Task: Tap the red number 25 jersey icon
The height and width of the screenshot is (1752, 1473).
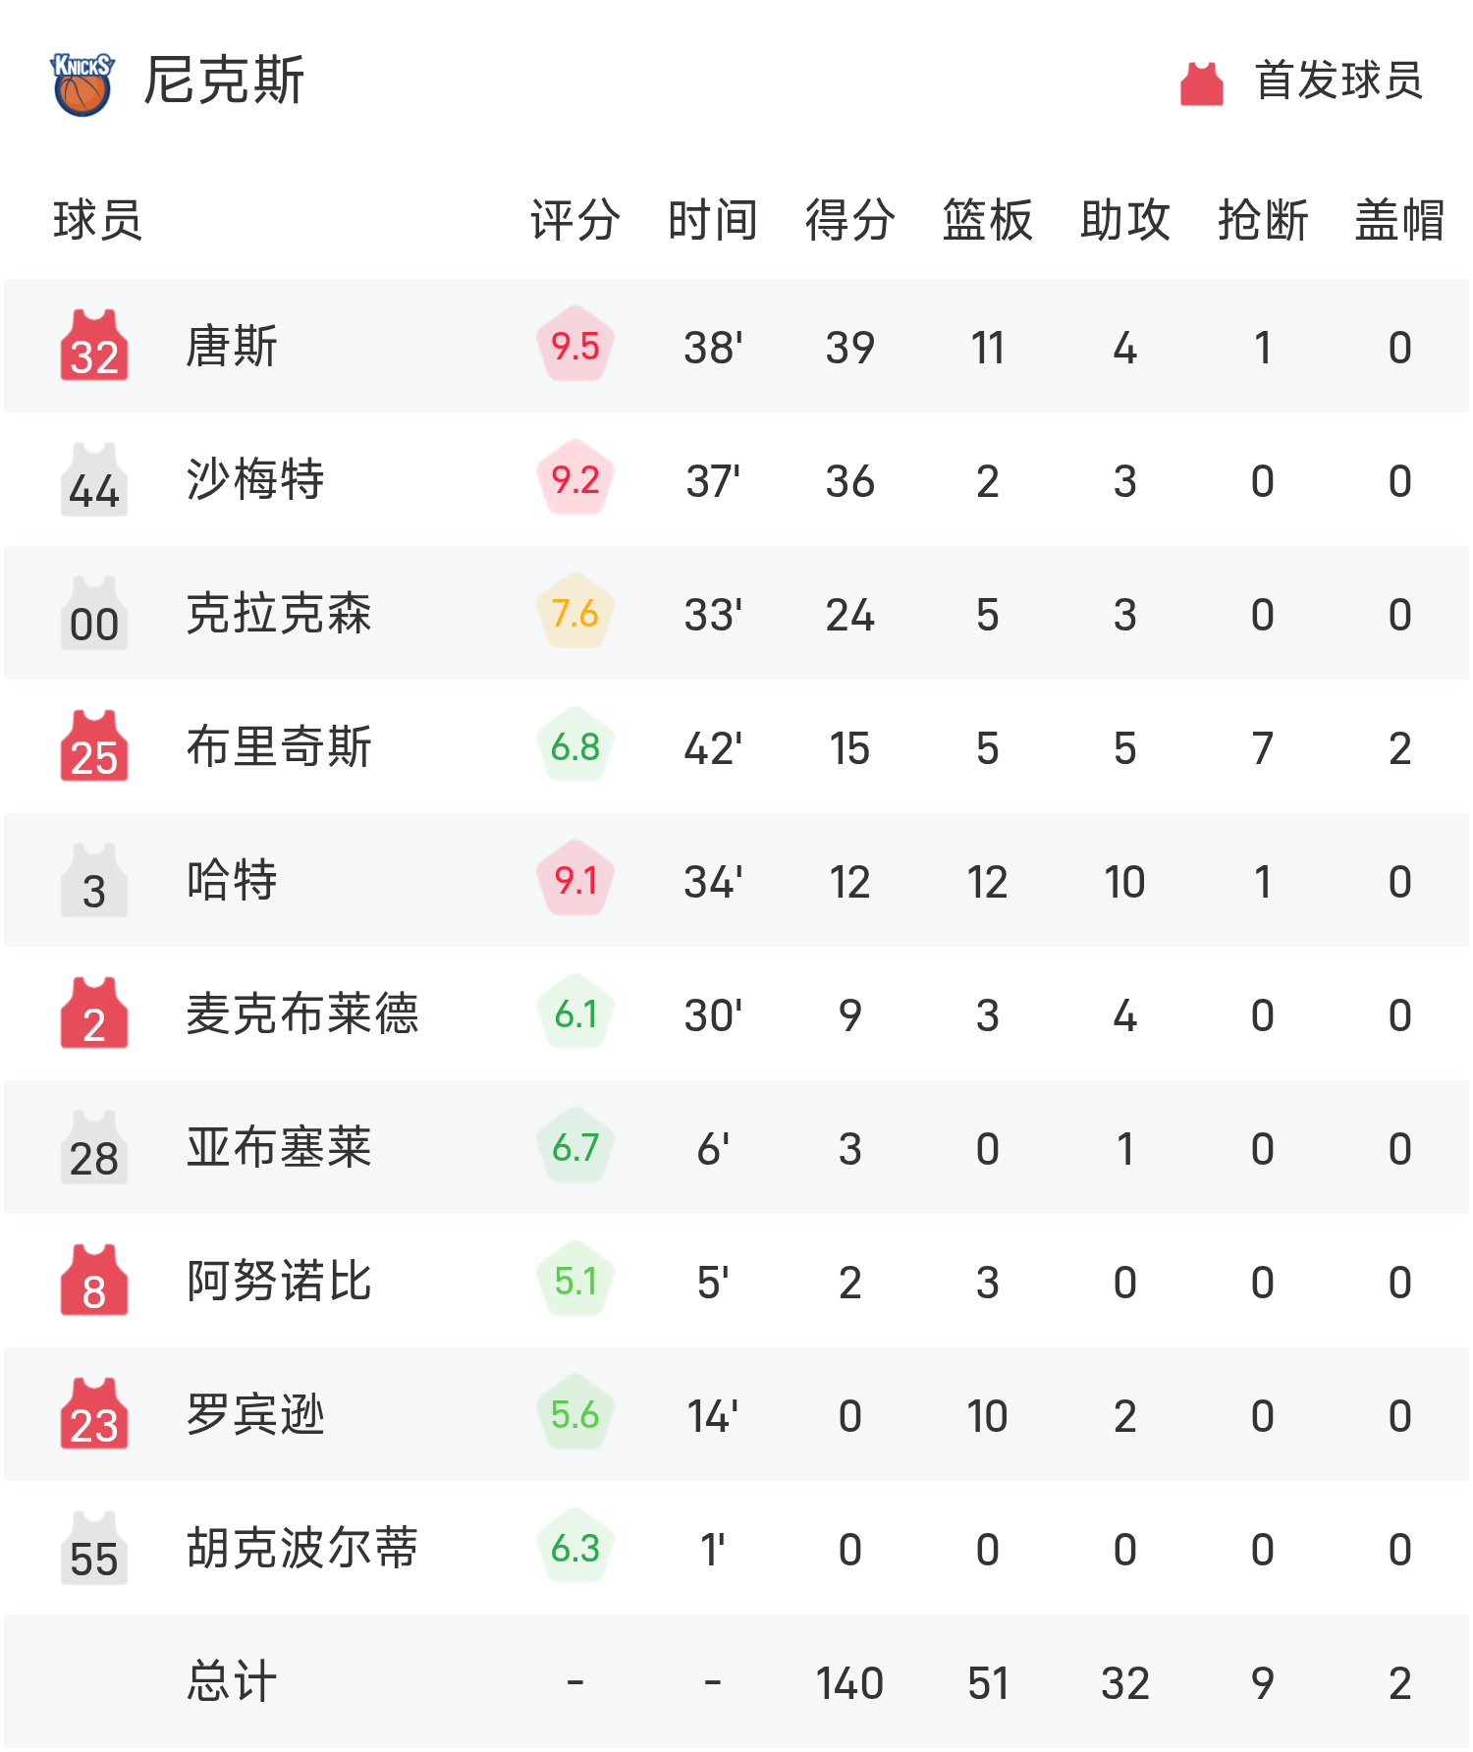Action: (94, 746)
